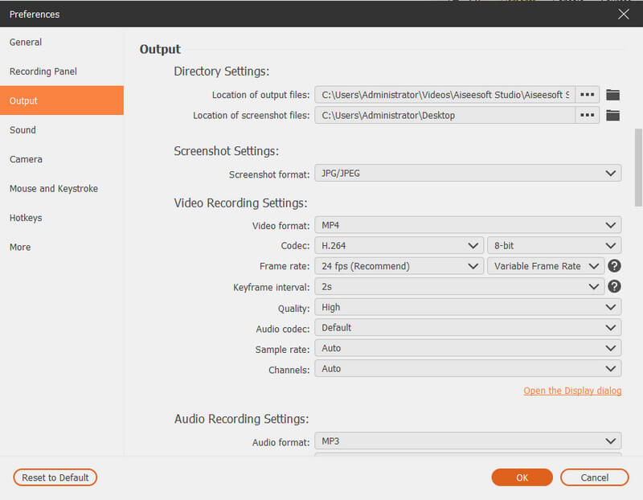
Task: Click the ... browse icon for output files
Action: 587,94
